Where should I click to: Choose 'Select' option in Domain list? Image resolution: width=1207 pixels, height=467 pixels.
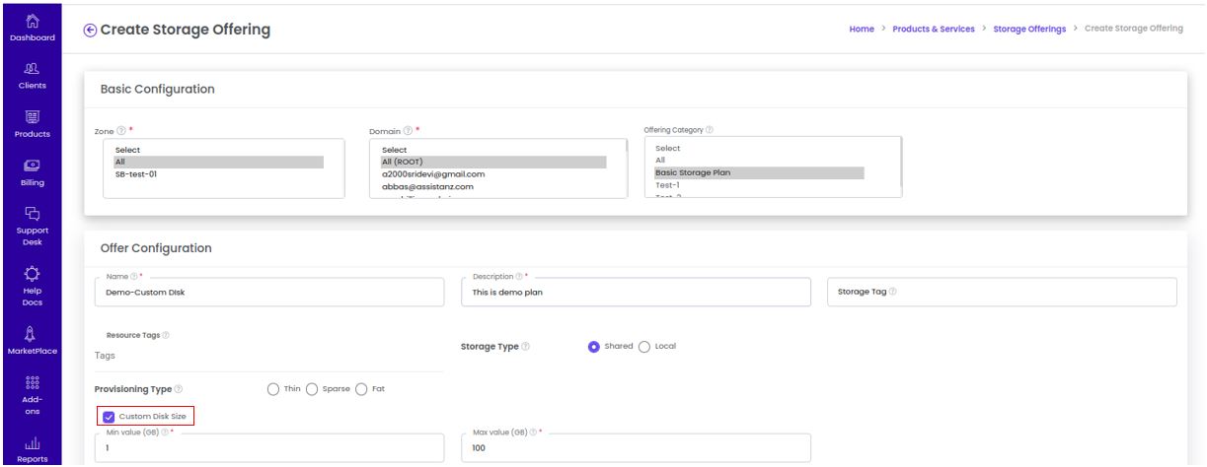(x=493, y=150)
